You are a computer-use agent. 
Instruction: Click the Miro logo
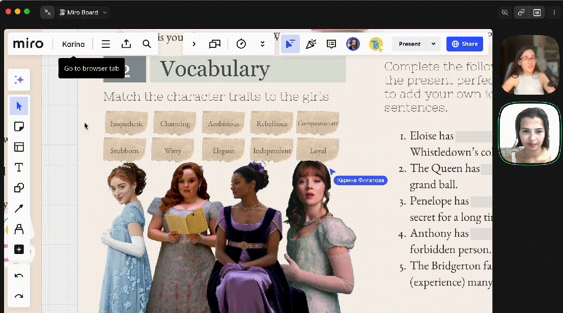tap(28, 44)
